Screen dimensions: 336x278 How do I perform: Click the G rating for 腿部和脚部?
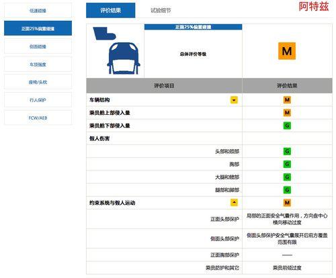click(287, 190)
